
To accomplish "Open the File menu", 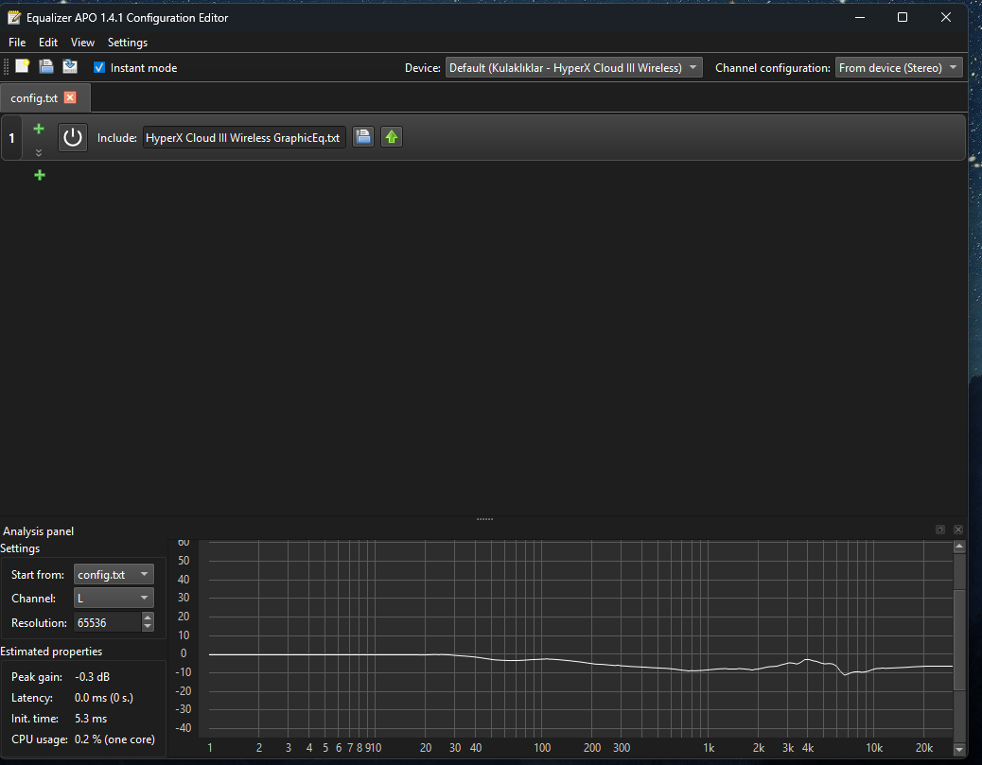I will coord(17,43).
